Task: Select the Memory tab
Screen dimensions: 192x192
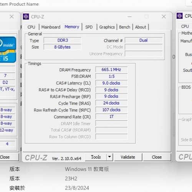Action: [72, 27]
